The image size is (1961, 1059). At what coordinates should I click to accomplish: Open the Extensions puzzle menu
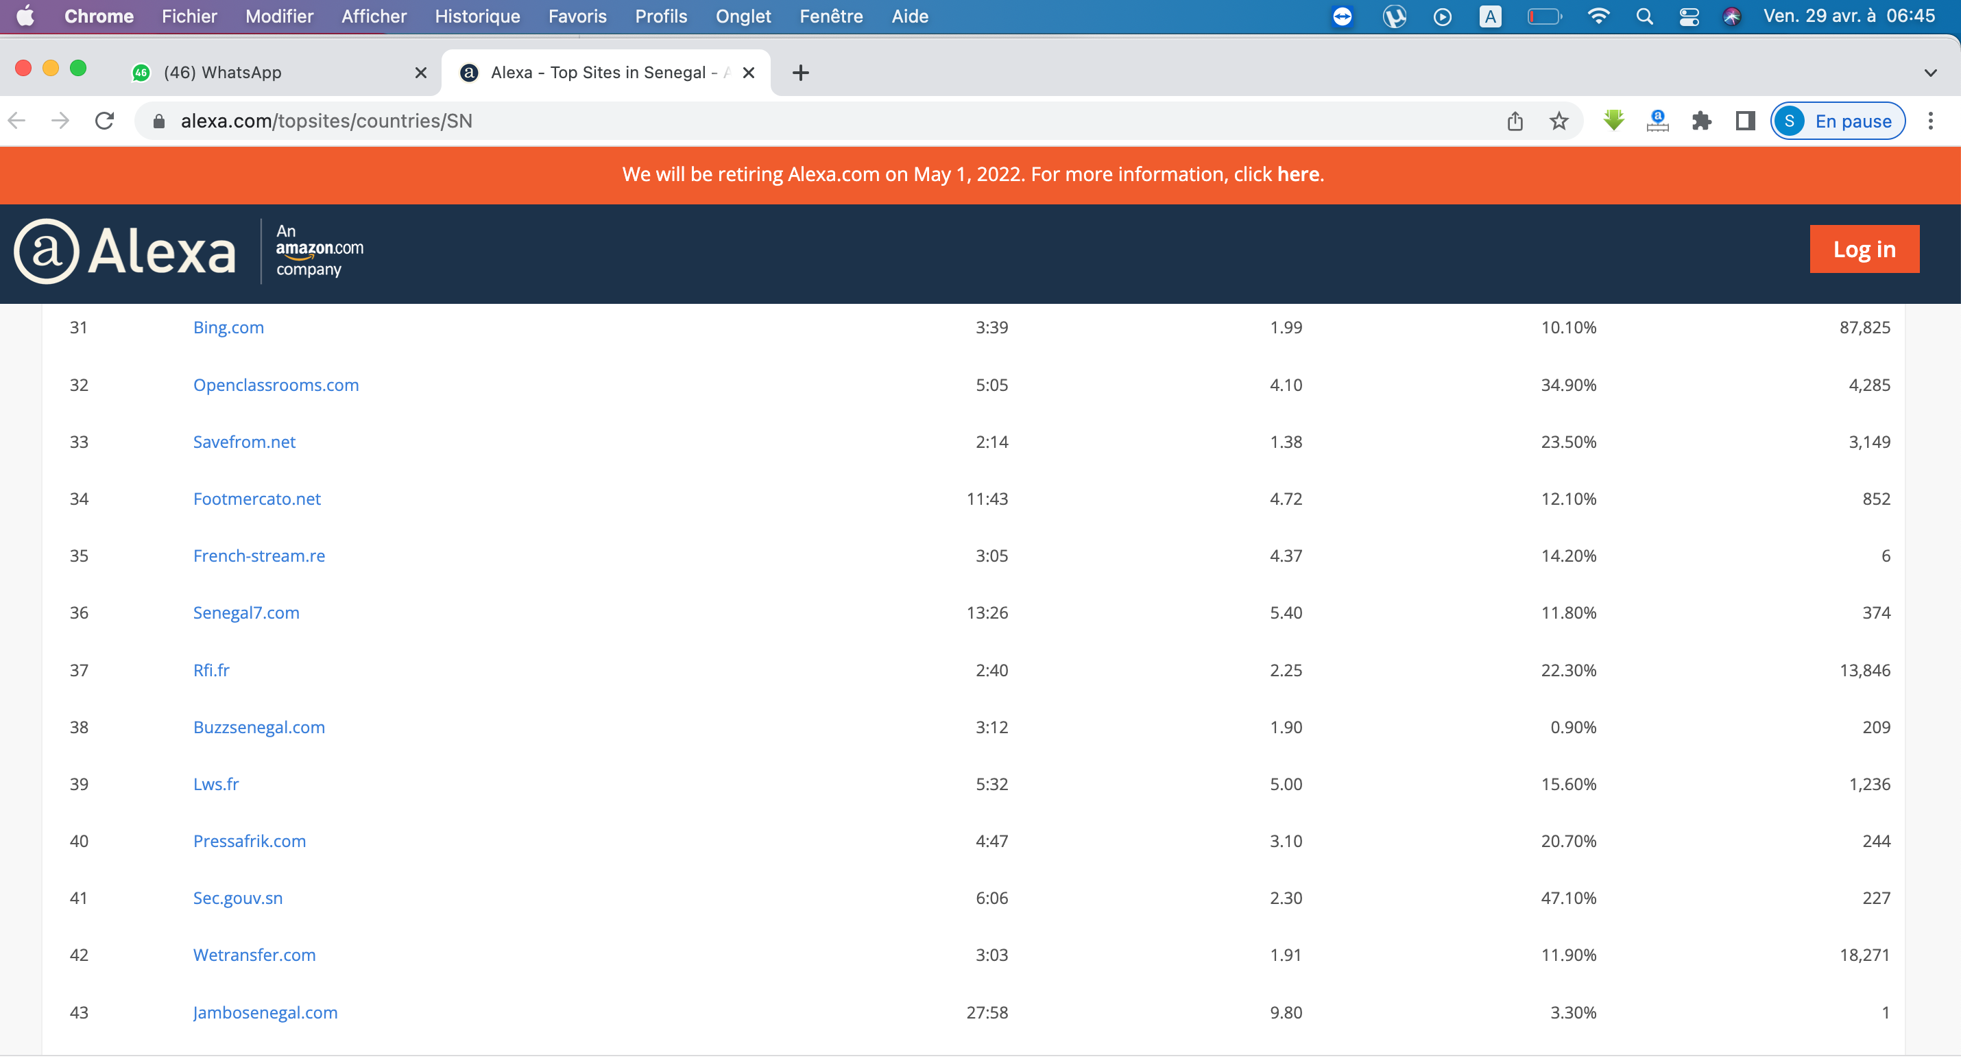[x=1701, y=120]
